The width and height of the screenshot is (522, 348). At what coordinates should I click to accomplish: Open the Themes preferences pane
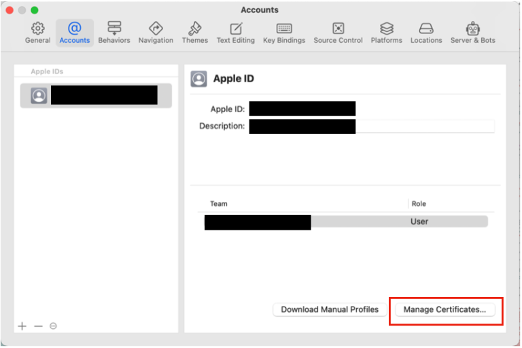(195, 32)
